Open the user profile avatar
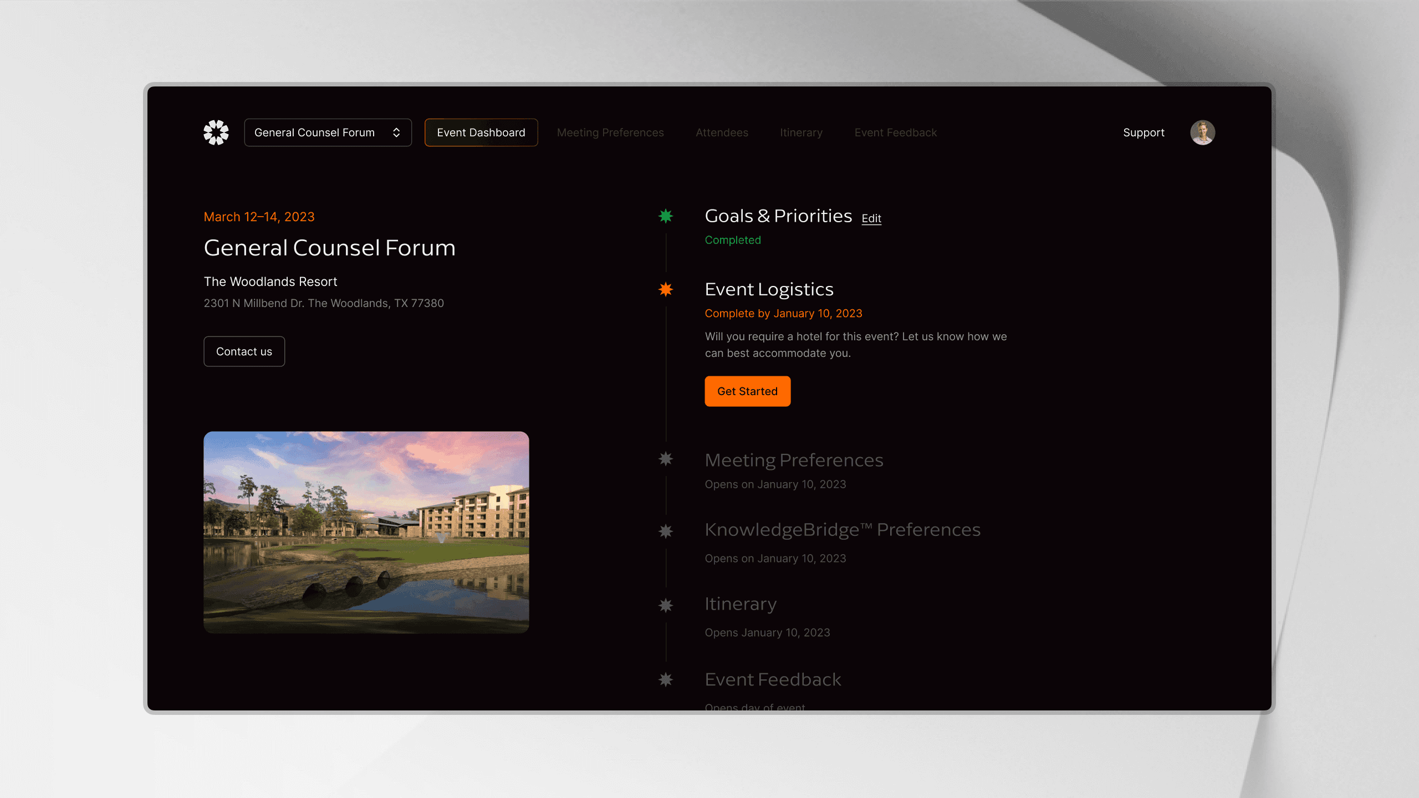 click(1203, 132)
